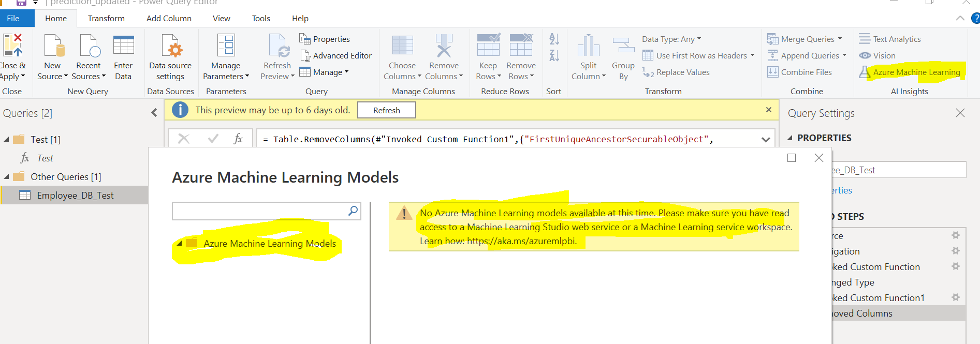Image resolution: width=980 pixels, height=344 pixels.
Task: Open Data Type: Any dropdown
Action: click(671, 39)
